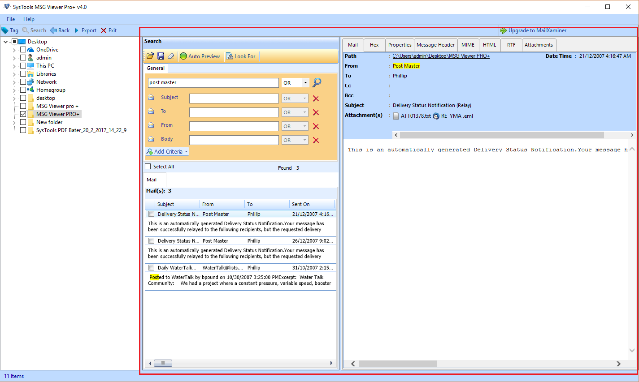Click the Body criteria envelope icon

[151, 139]
